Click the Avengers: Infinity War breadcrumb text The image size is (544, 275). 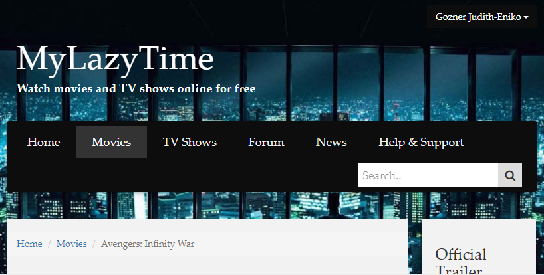(148, 244)
